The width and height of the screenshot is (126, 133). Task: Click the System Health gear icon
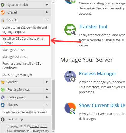point(3,5)
